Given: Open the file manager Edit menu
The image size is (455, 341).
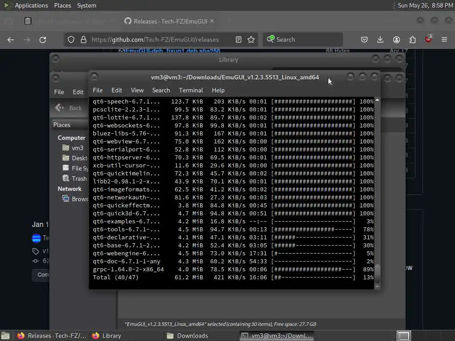Looking at the screenshot, I should pyautogui.click(x=78, y=92).
